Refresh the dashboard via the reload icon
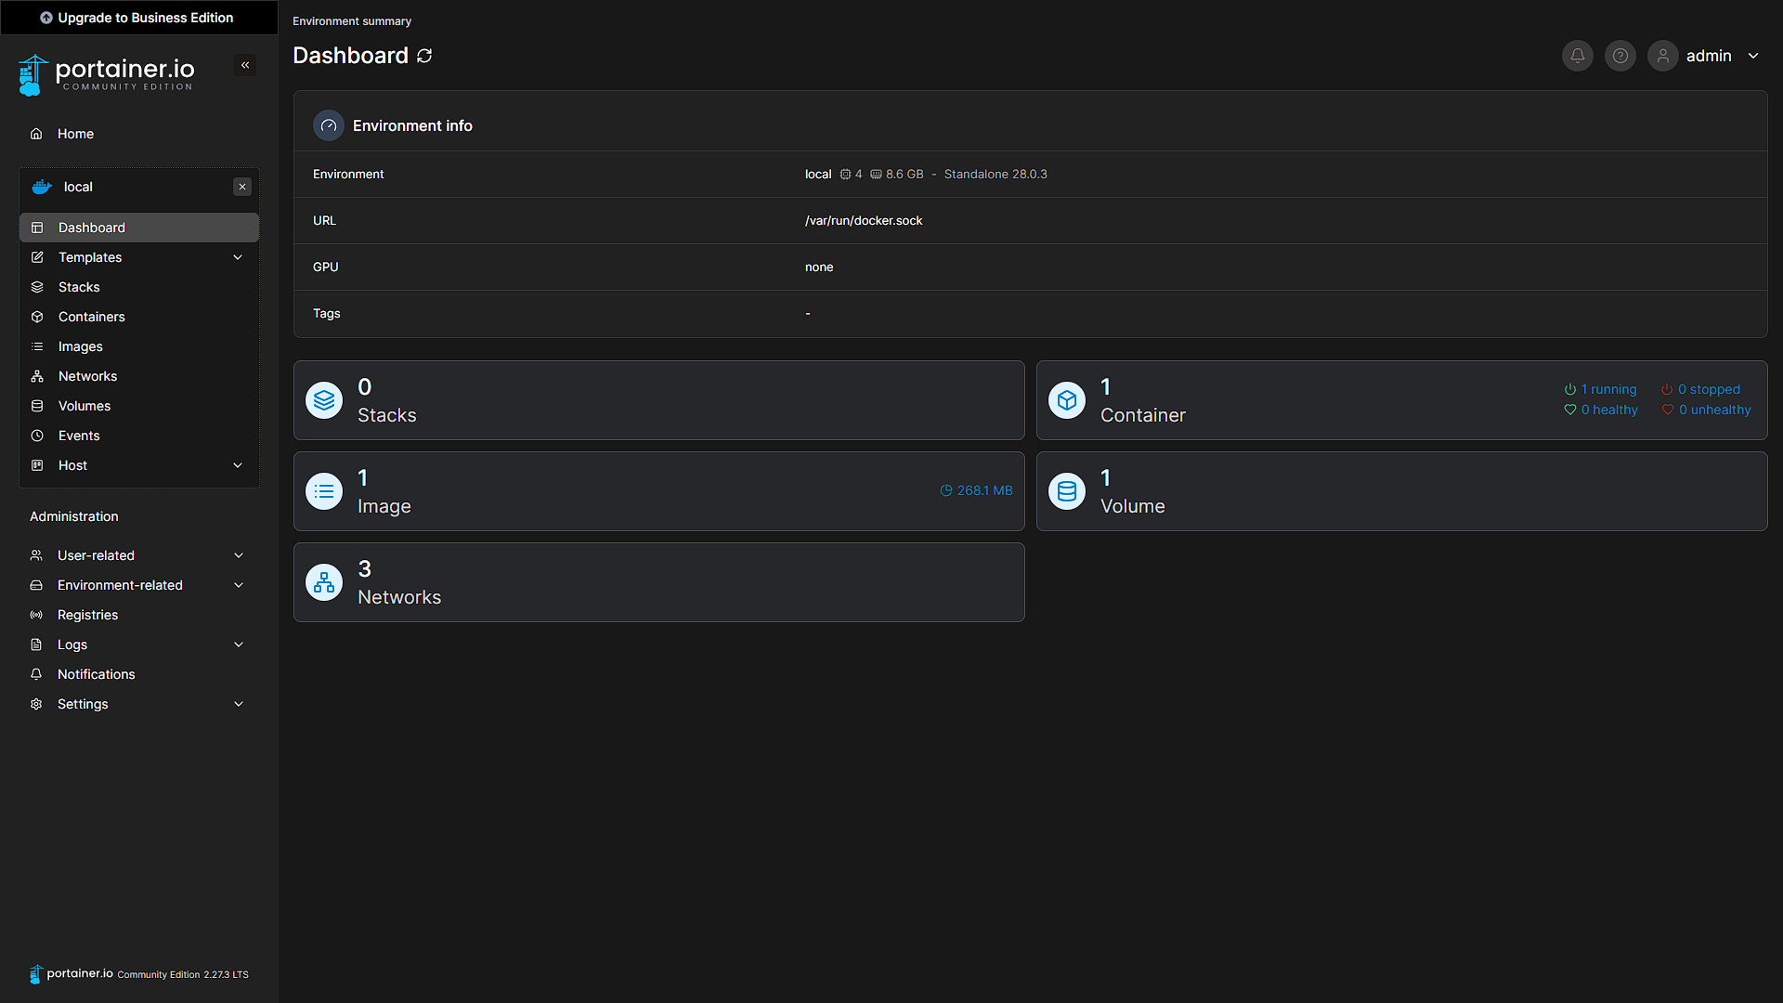Image resolution: width=1783 pixels, height=1003 pixels. (x=424, y=56)
